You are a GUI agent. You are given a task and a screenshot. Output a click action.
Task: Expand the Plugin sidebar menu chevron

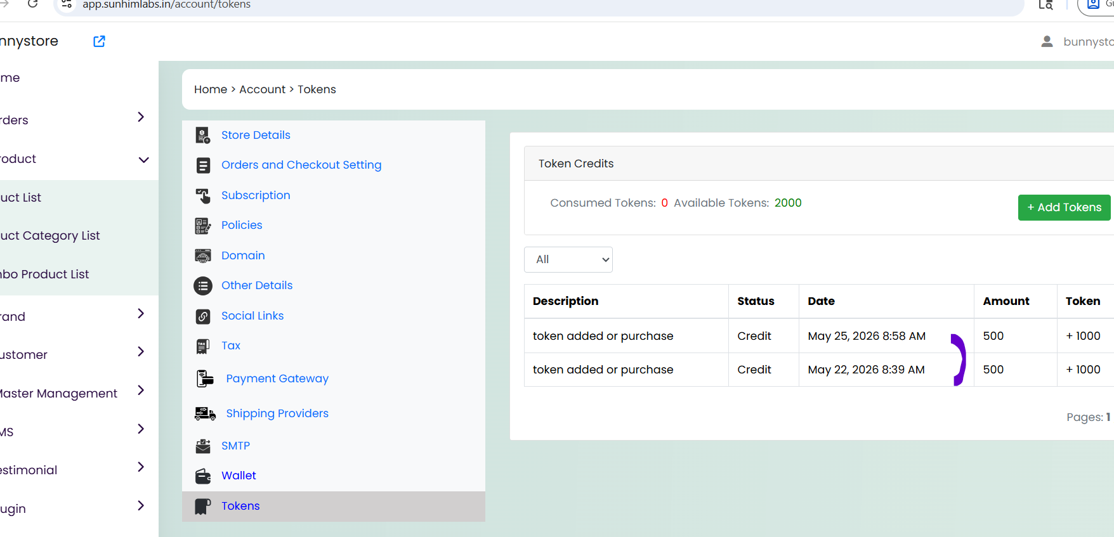[x=141, y=506]
